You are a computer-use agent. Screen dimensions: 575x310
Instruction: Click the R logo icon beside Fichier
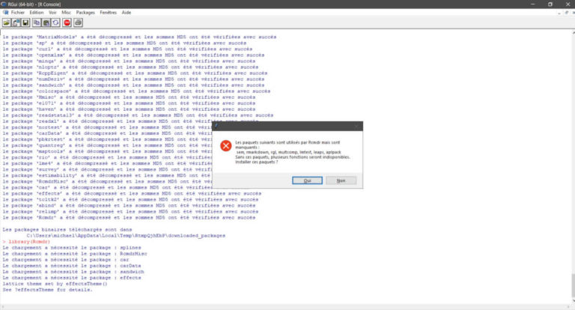pos(5,13)
